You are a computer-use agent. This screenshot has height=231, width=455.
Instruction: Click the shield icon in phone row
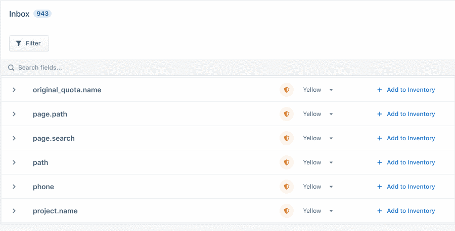pos(287,187)
